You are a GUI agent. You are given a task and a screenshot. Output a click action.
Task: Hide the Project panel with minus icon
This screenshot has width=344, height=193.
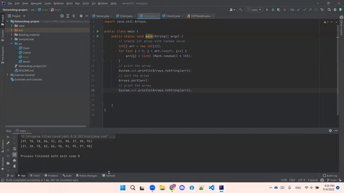(87, 16)
